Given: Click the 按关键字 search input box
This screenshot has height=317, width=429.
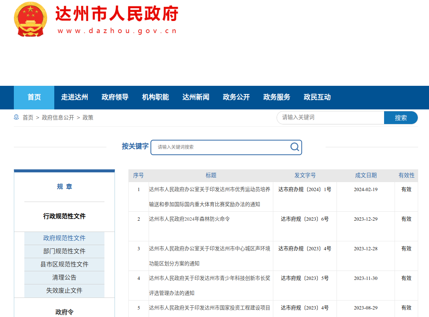Looking at the screenshot, I should point(221,147).
